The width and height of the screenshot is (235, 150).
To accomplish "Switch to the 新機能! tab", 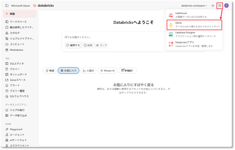I will pyautogui.click(x=127, y=71).
